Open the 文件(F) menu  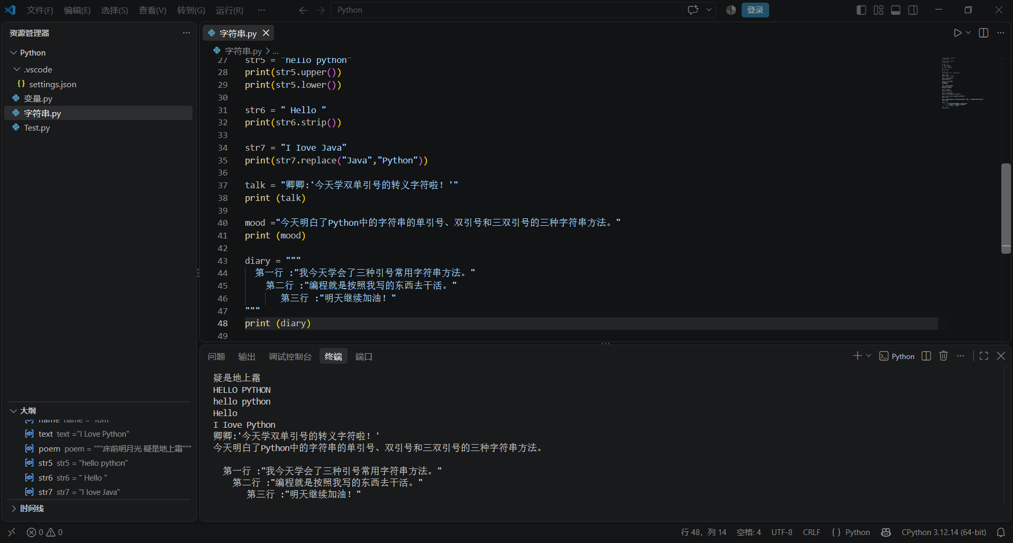(x=40, y=10)
